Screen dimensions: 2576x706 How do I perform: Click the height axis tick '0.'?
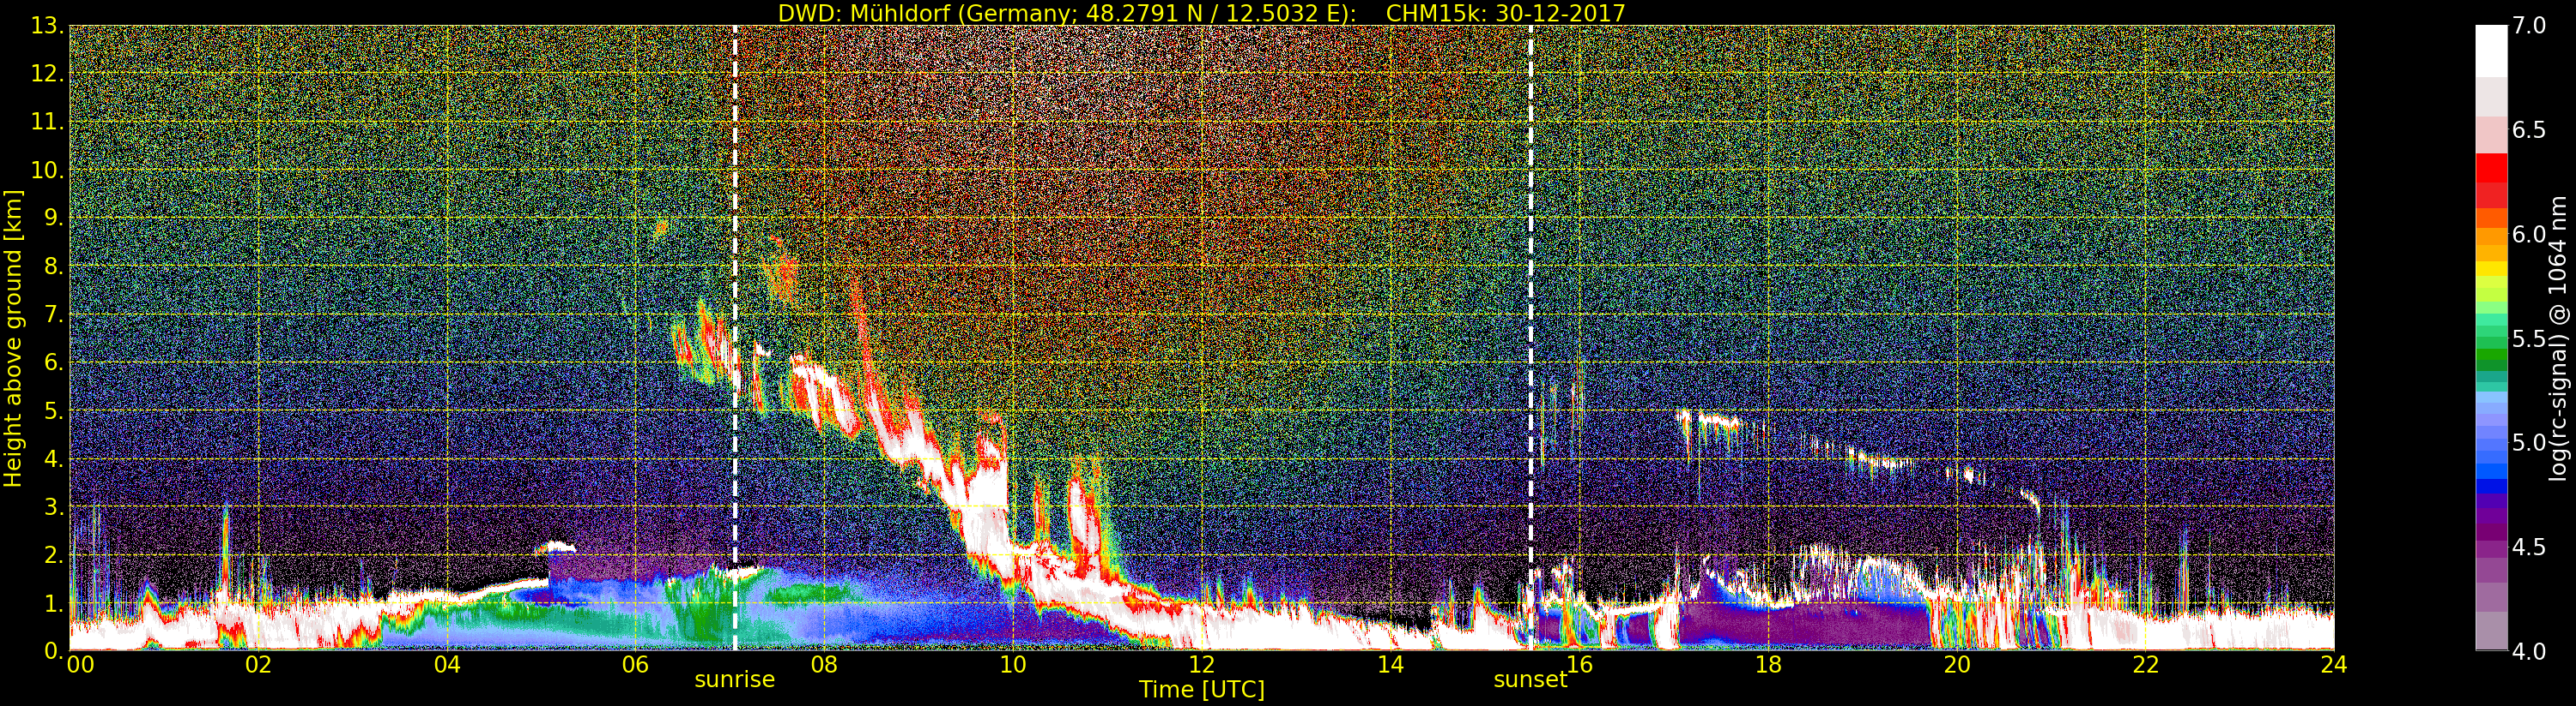pyautogui.click(x=53, y=650)
